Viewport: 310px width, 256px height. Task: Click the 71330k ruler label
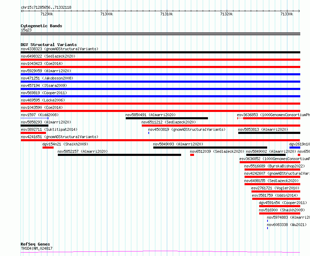tap(287, 14)
